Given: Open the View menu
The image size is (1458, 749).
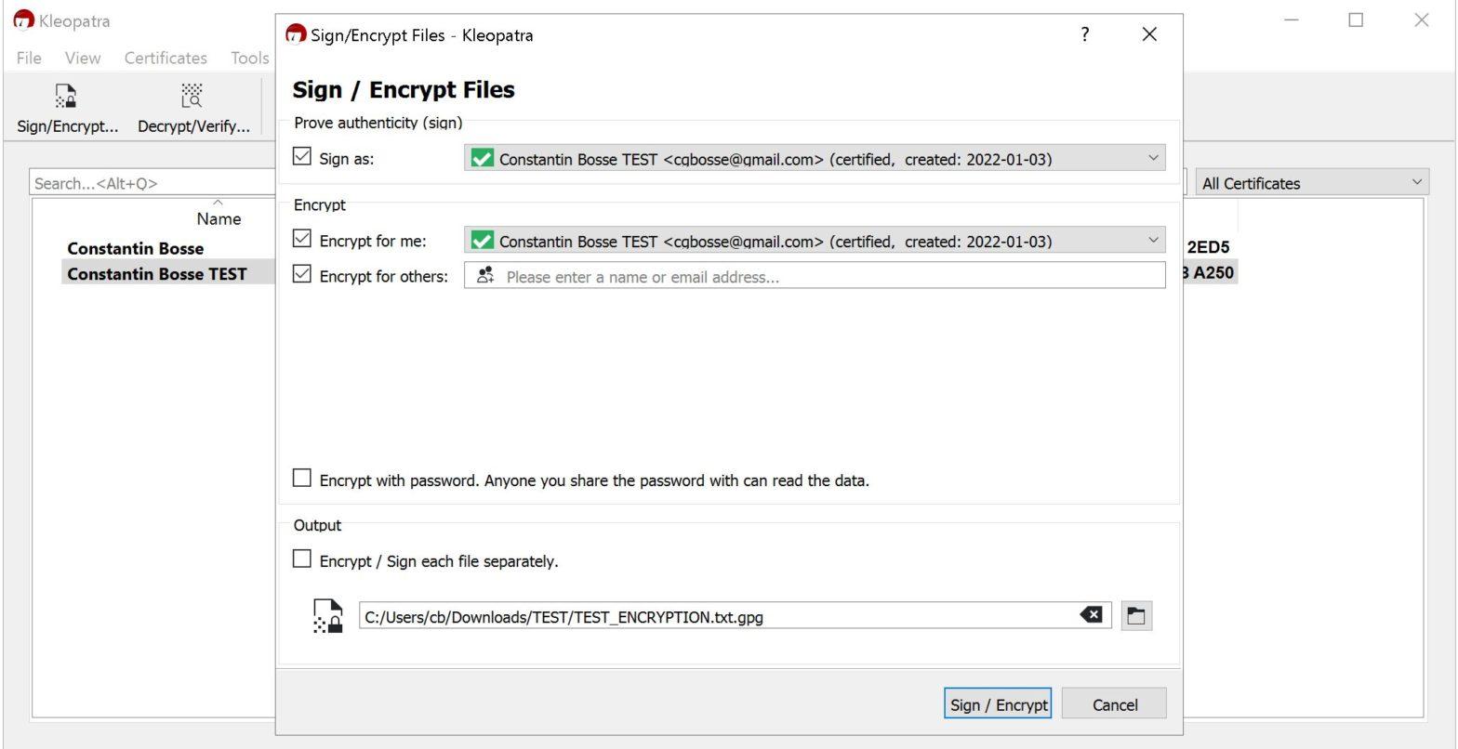Looking at the screenshot, I should pyautogui.click(x=83, y=58).
